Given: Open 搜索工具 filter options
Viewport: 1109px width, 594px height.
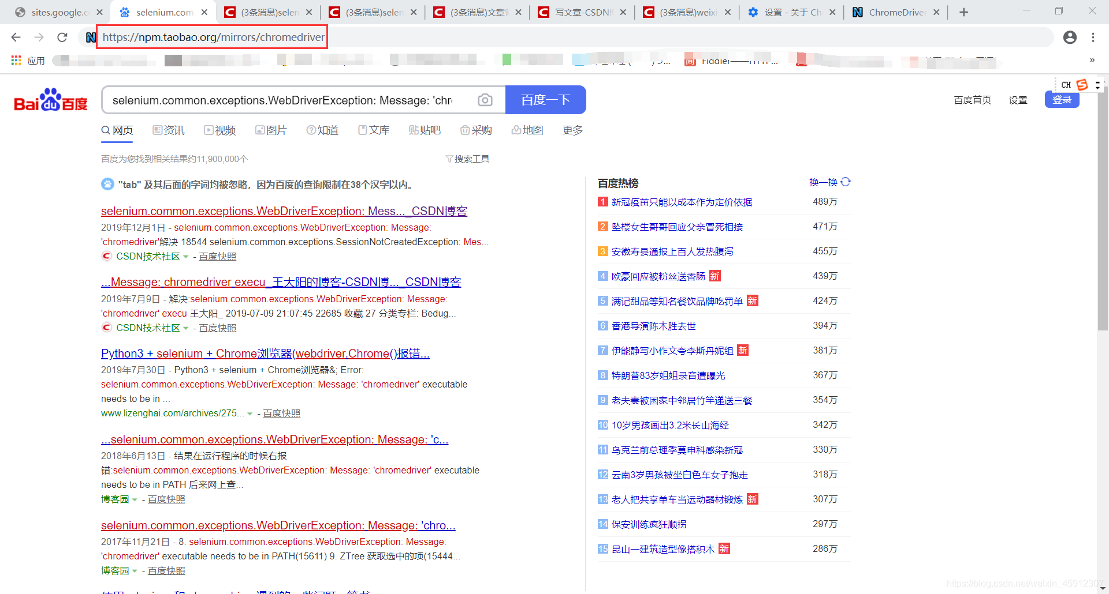Looking at the screenshot, I should pos(468,159).
